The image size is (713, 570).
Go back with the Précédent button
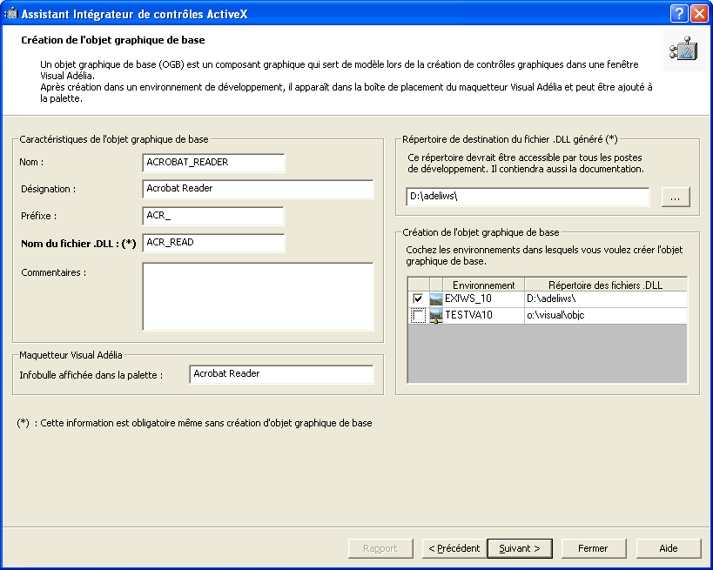(454, 548)
